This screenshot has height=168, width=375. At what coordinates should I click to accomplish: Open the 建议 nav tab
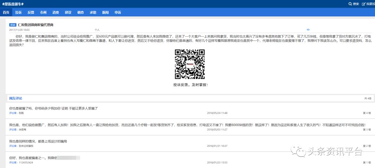click(68, 12)
